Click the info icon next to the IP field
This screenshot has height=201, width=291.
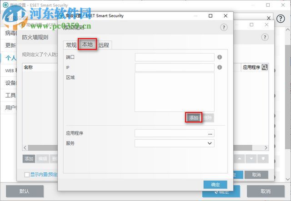point(220,67)
